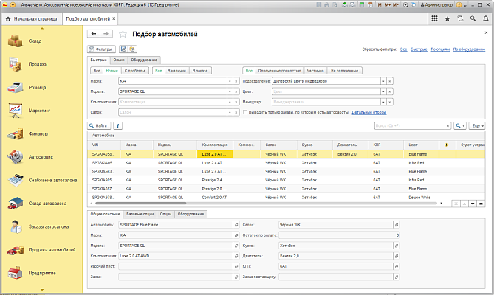Open the Еще dropdown menu

point(478,126)
